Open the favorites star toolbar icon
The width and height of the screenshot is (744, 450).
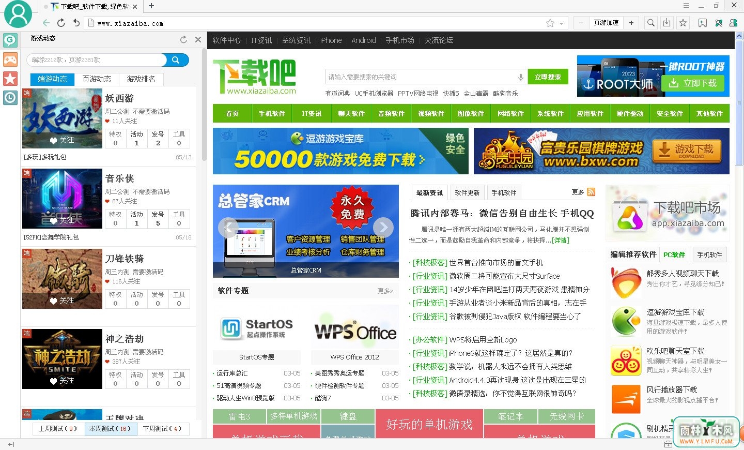683,23
